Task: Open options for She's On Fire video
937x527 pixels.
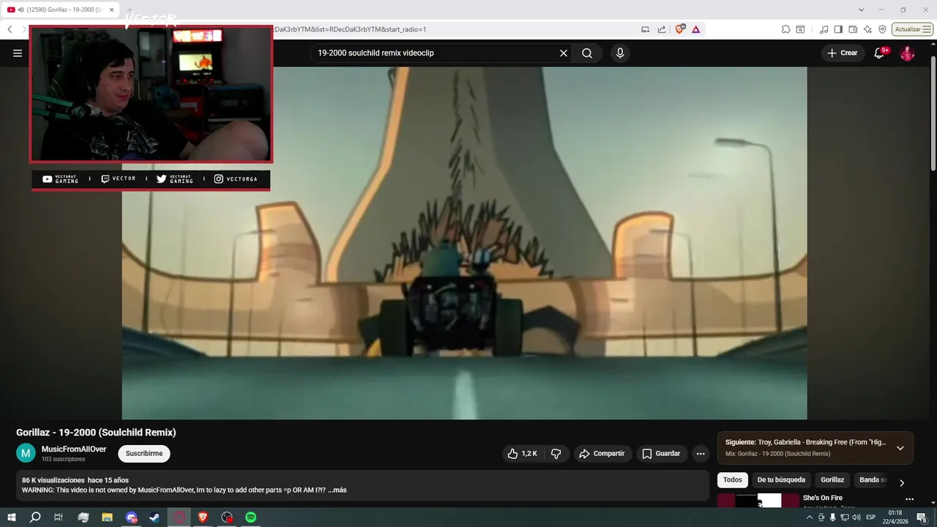Action: pyautogui.click(x=910, y=499)
